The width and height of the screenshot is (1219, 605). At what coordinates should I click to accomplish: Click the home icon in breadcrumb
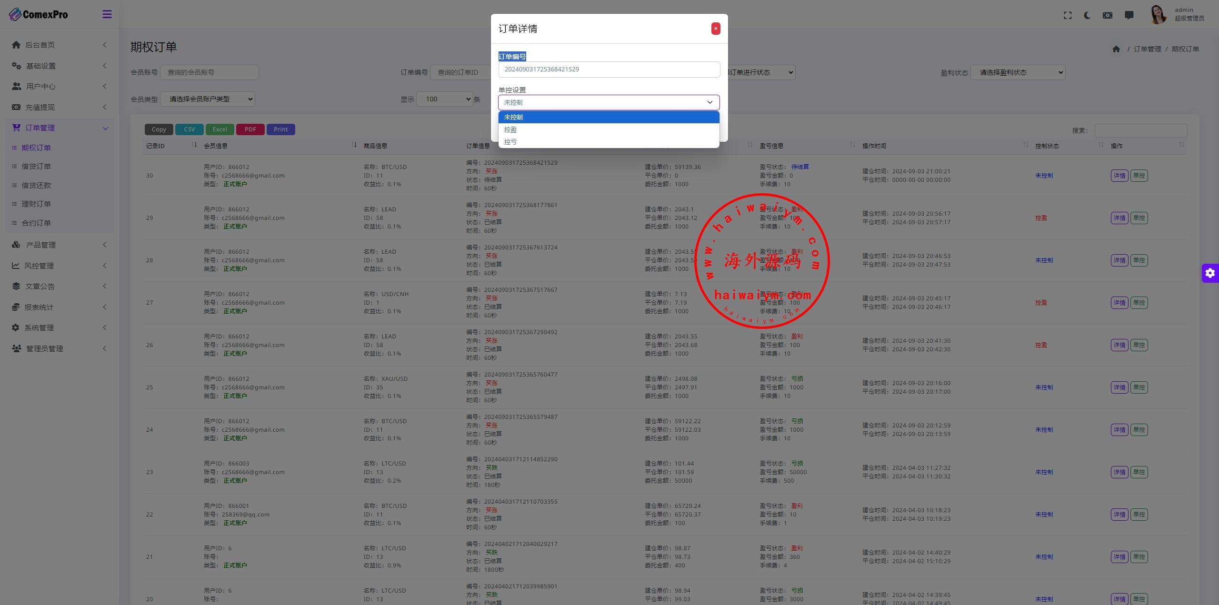(1116, 49)
